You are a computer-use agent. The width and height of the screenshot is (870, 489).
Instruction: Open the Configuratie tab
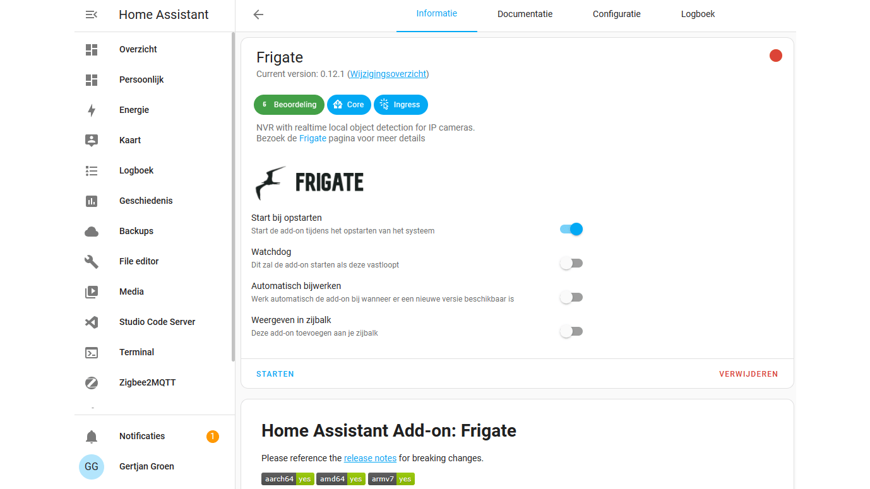click(616, 15)
